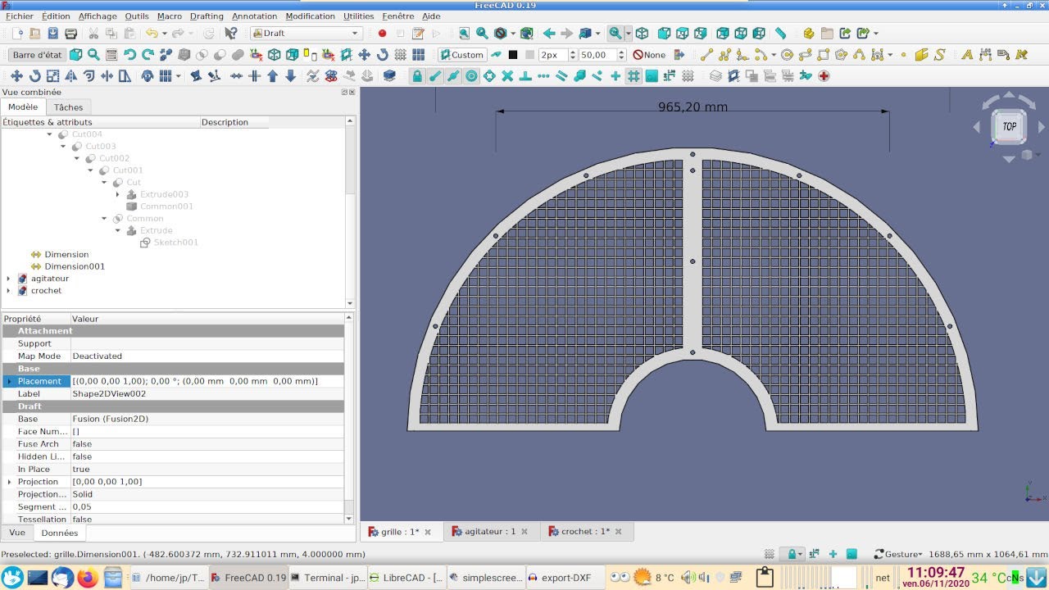Click the Save document icon
The height and width of the screenshot is (590, 1049).
[52, 34]
